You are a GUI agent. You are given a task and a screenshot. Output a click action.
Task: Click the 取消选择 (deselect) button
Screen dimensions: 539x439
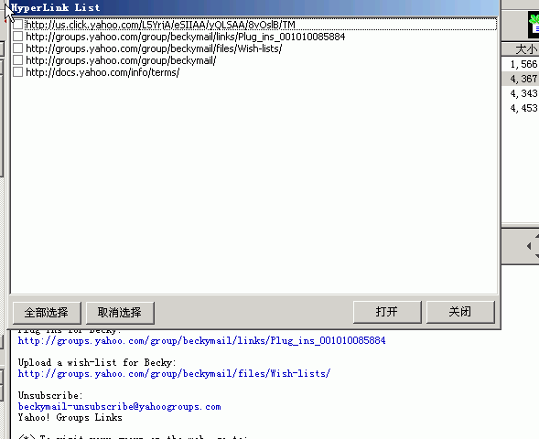click(x=120, y=313)
